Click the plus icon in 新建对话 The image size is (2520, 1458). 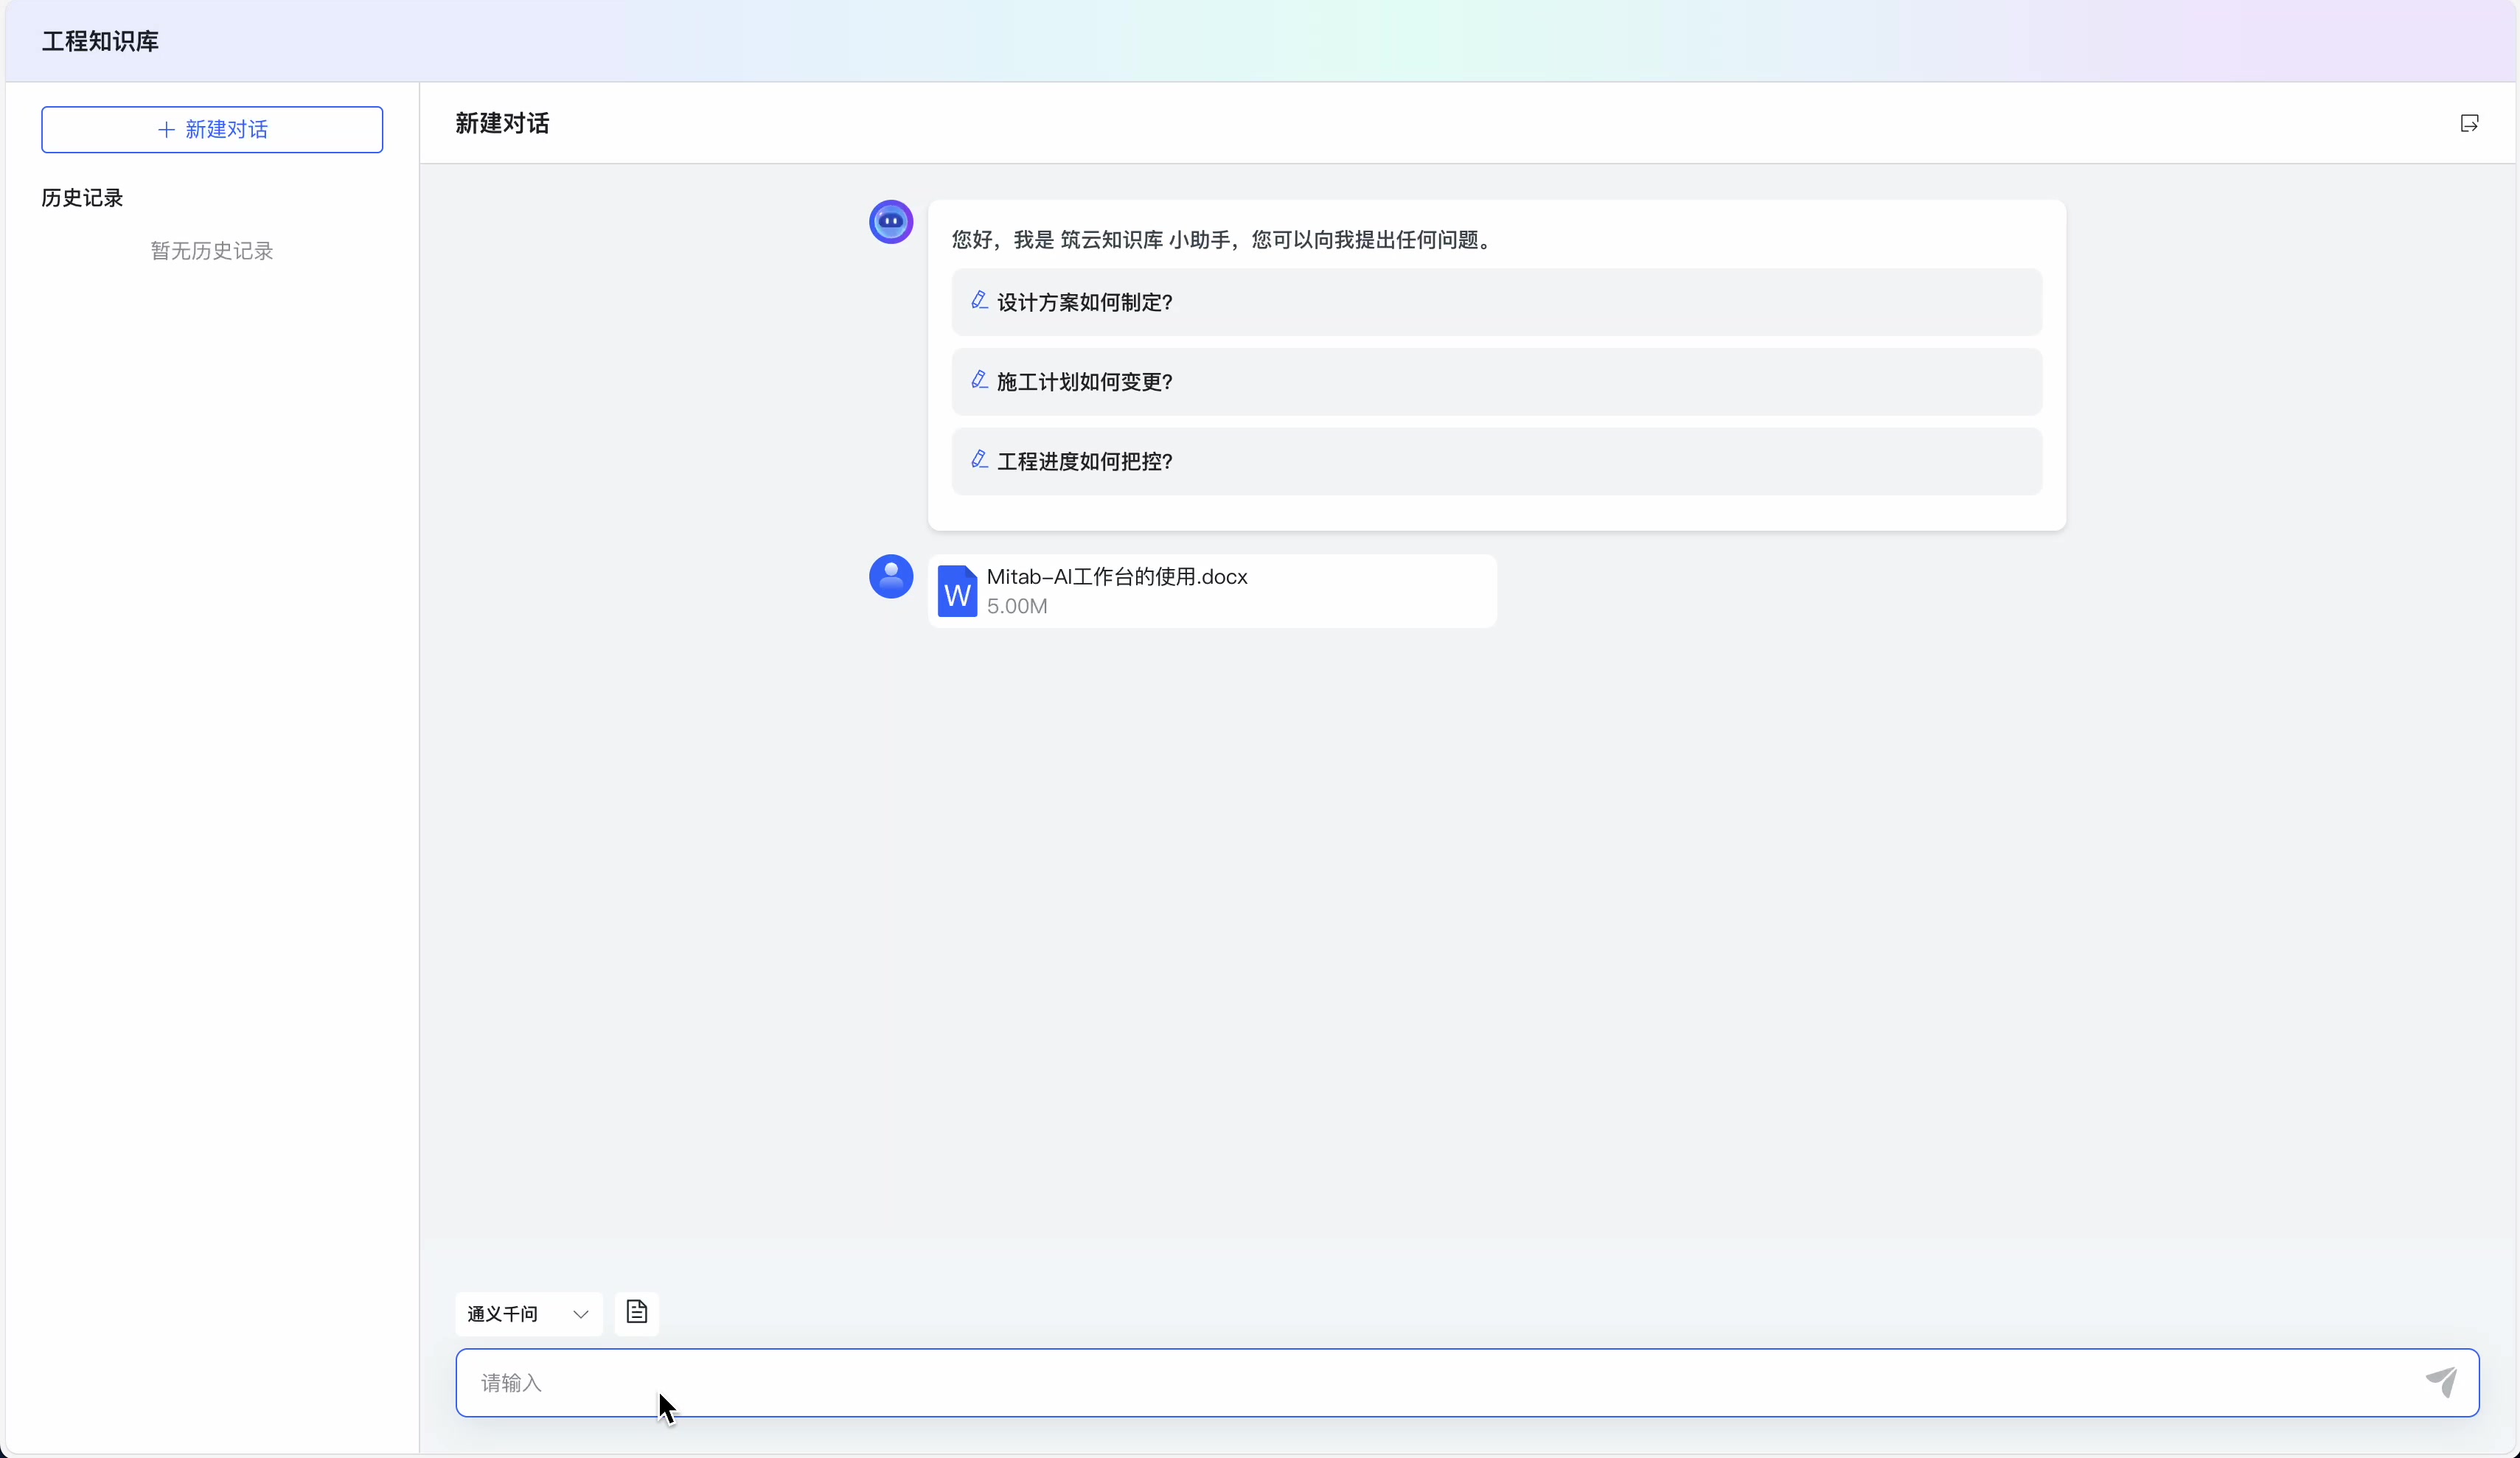[x=166, y=130]
